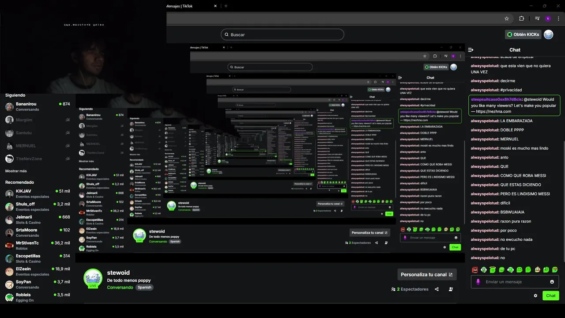Click the steepsuitcase0sx8h7d8cis username in chat
Viewport: 565px width, 318px height.
(497, 99)
